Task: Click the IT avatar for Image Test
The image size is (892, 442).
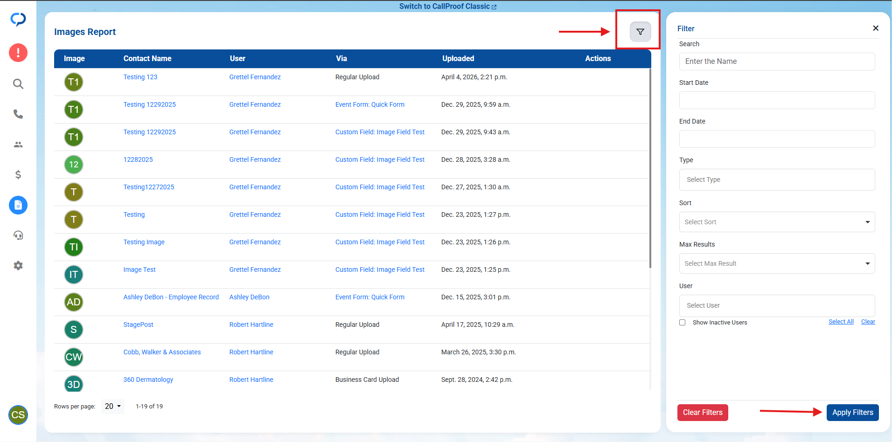Action: [x=74, y=275]
